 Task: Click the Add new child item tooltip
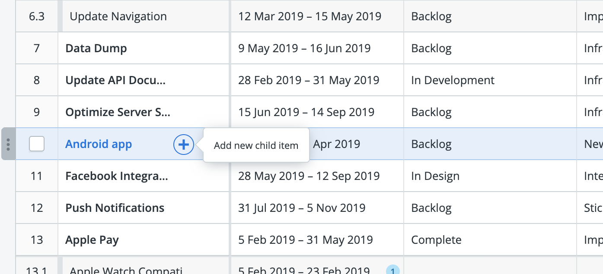pyautogui.click(x=256, y=145)
